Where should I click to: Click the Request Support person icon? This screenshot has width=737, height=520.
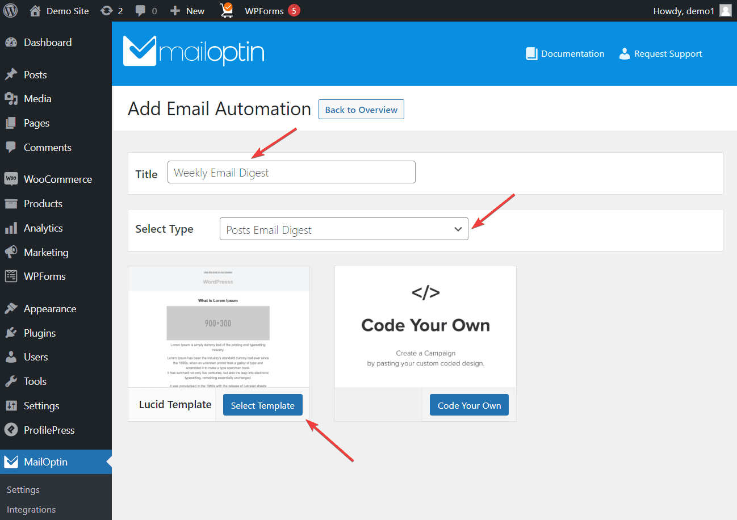tap(625, 54)
